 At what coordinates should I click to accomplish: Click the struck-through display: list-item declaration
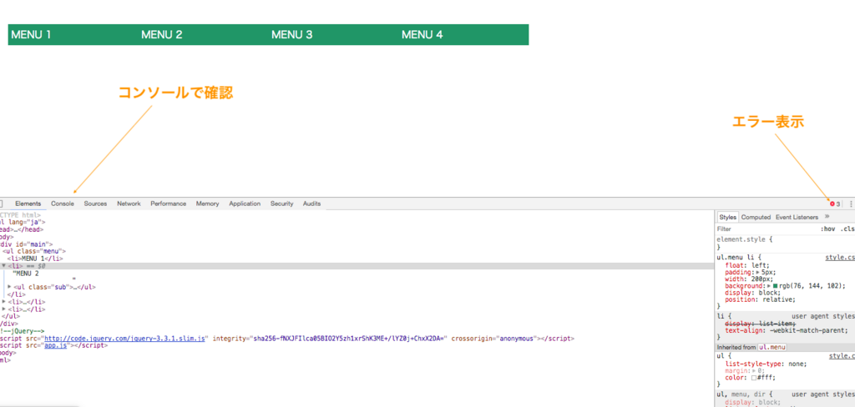click(761, 324)
